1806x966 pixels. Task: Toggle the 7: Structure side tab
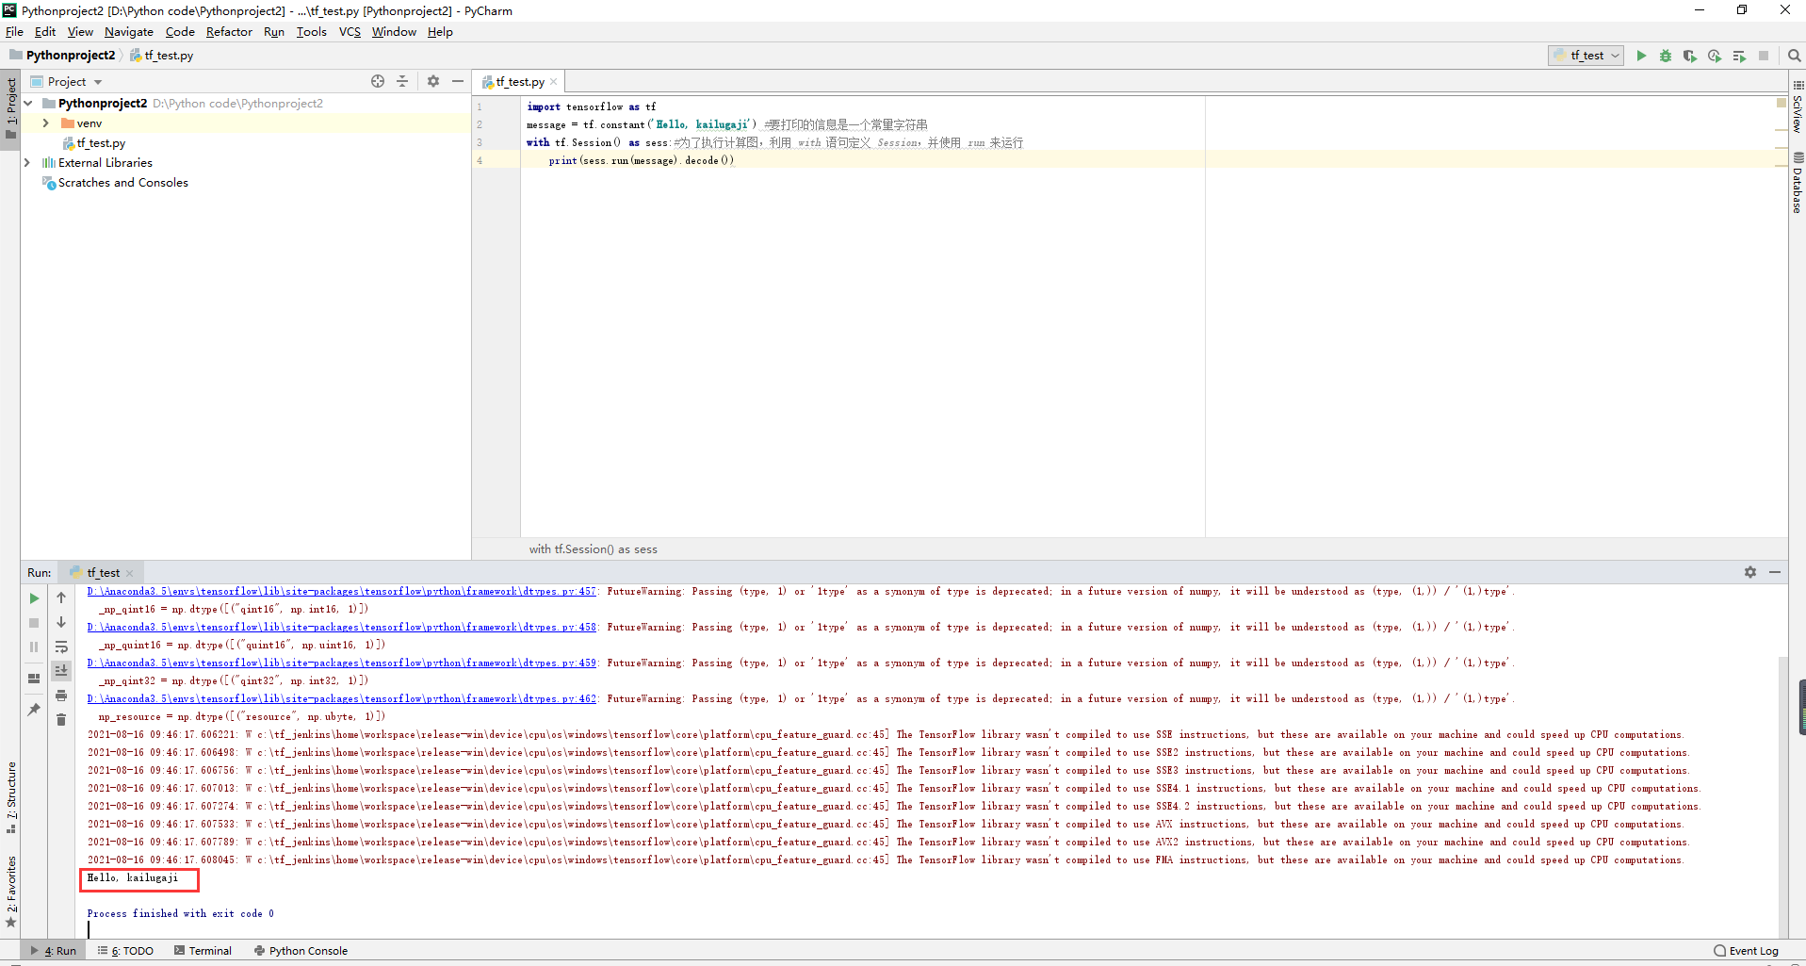pos(11,798)
